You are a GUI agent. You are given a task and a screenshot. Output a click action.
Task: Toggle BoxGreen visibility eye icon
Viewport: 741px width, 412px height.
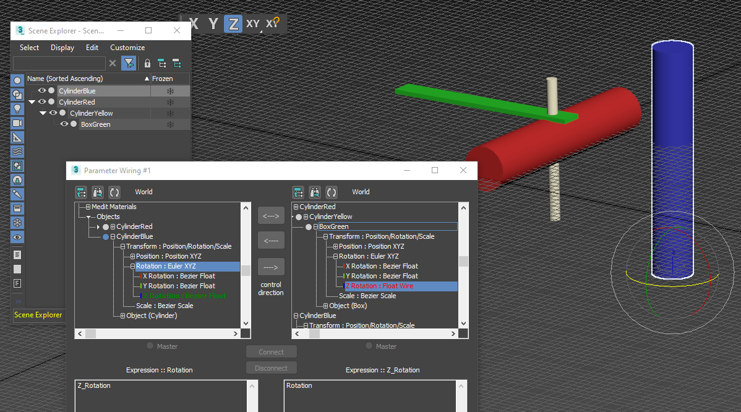pos(63,124)
